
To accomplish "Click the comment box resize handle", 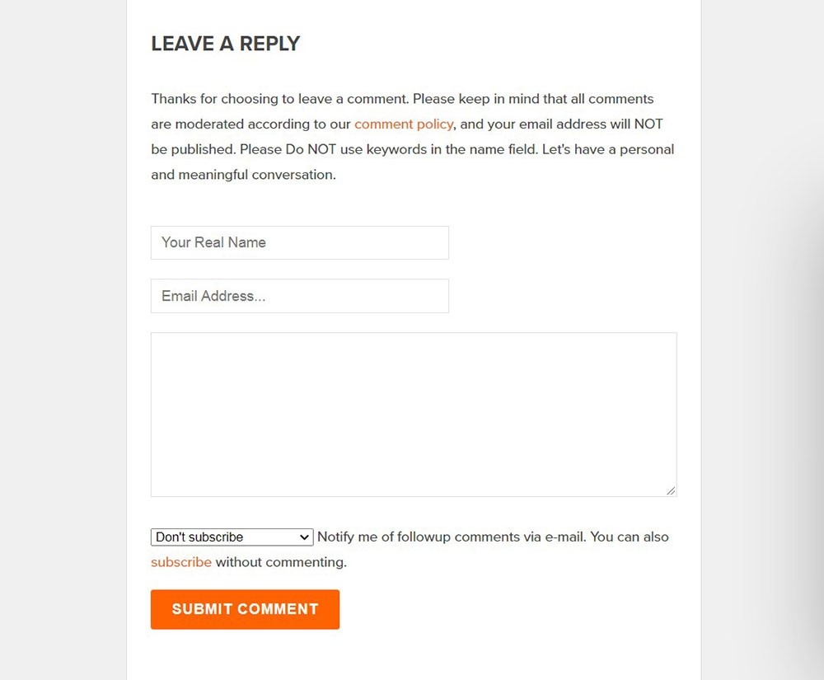I will 671,490.
